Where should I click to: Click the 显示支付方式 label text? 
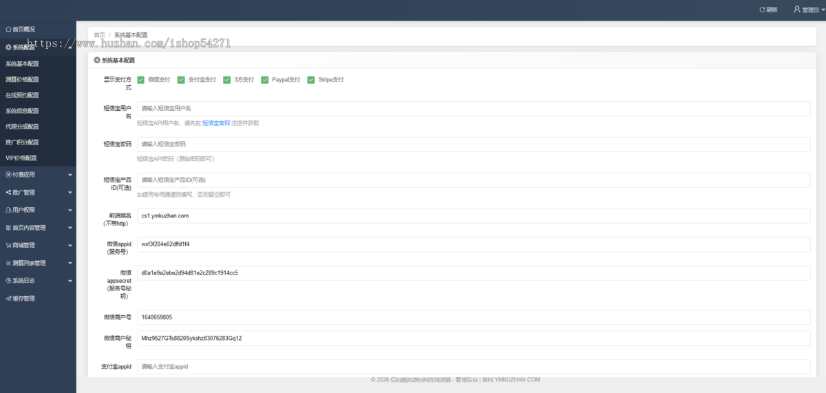click(118, 83)
